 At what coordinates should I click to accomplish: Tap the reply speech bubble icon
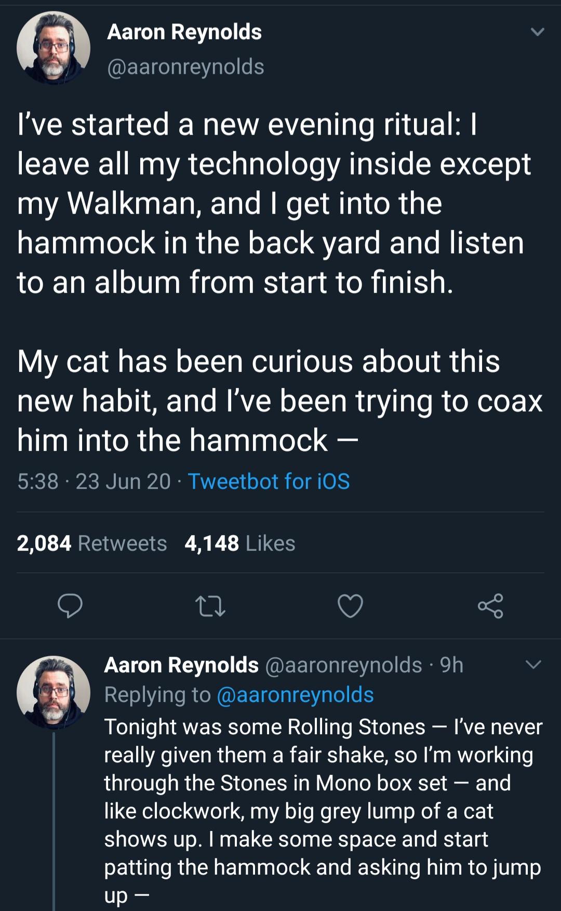(70, 606)
